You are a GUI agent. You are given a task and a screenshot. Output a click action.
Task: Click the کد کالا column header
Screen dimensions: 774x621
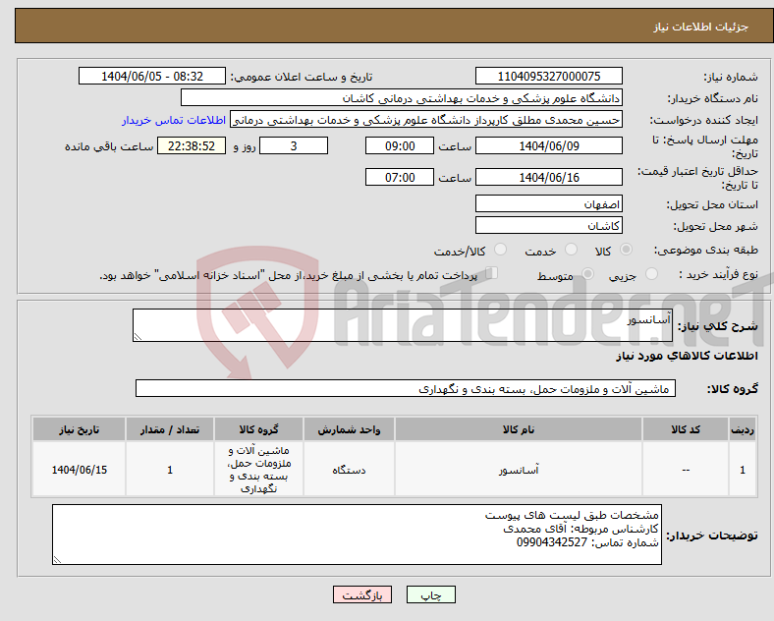pos(686,429)
